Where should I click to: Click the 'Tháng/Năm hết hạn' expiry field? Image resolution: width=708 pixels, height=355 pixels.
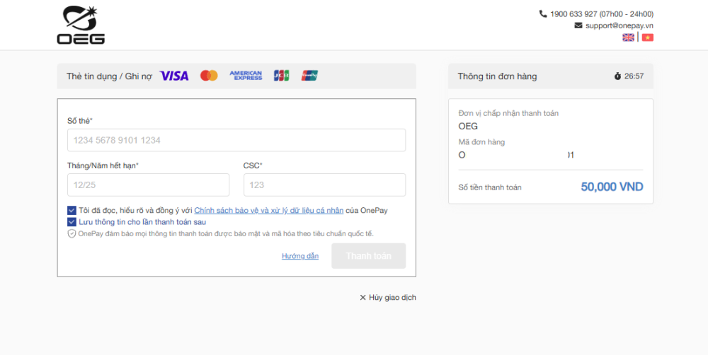148,185
